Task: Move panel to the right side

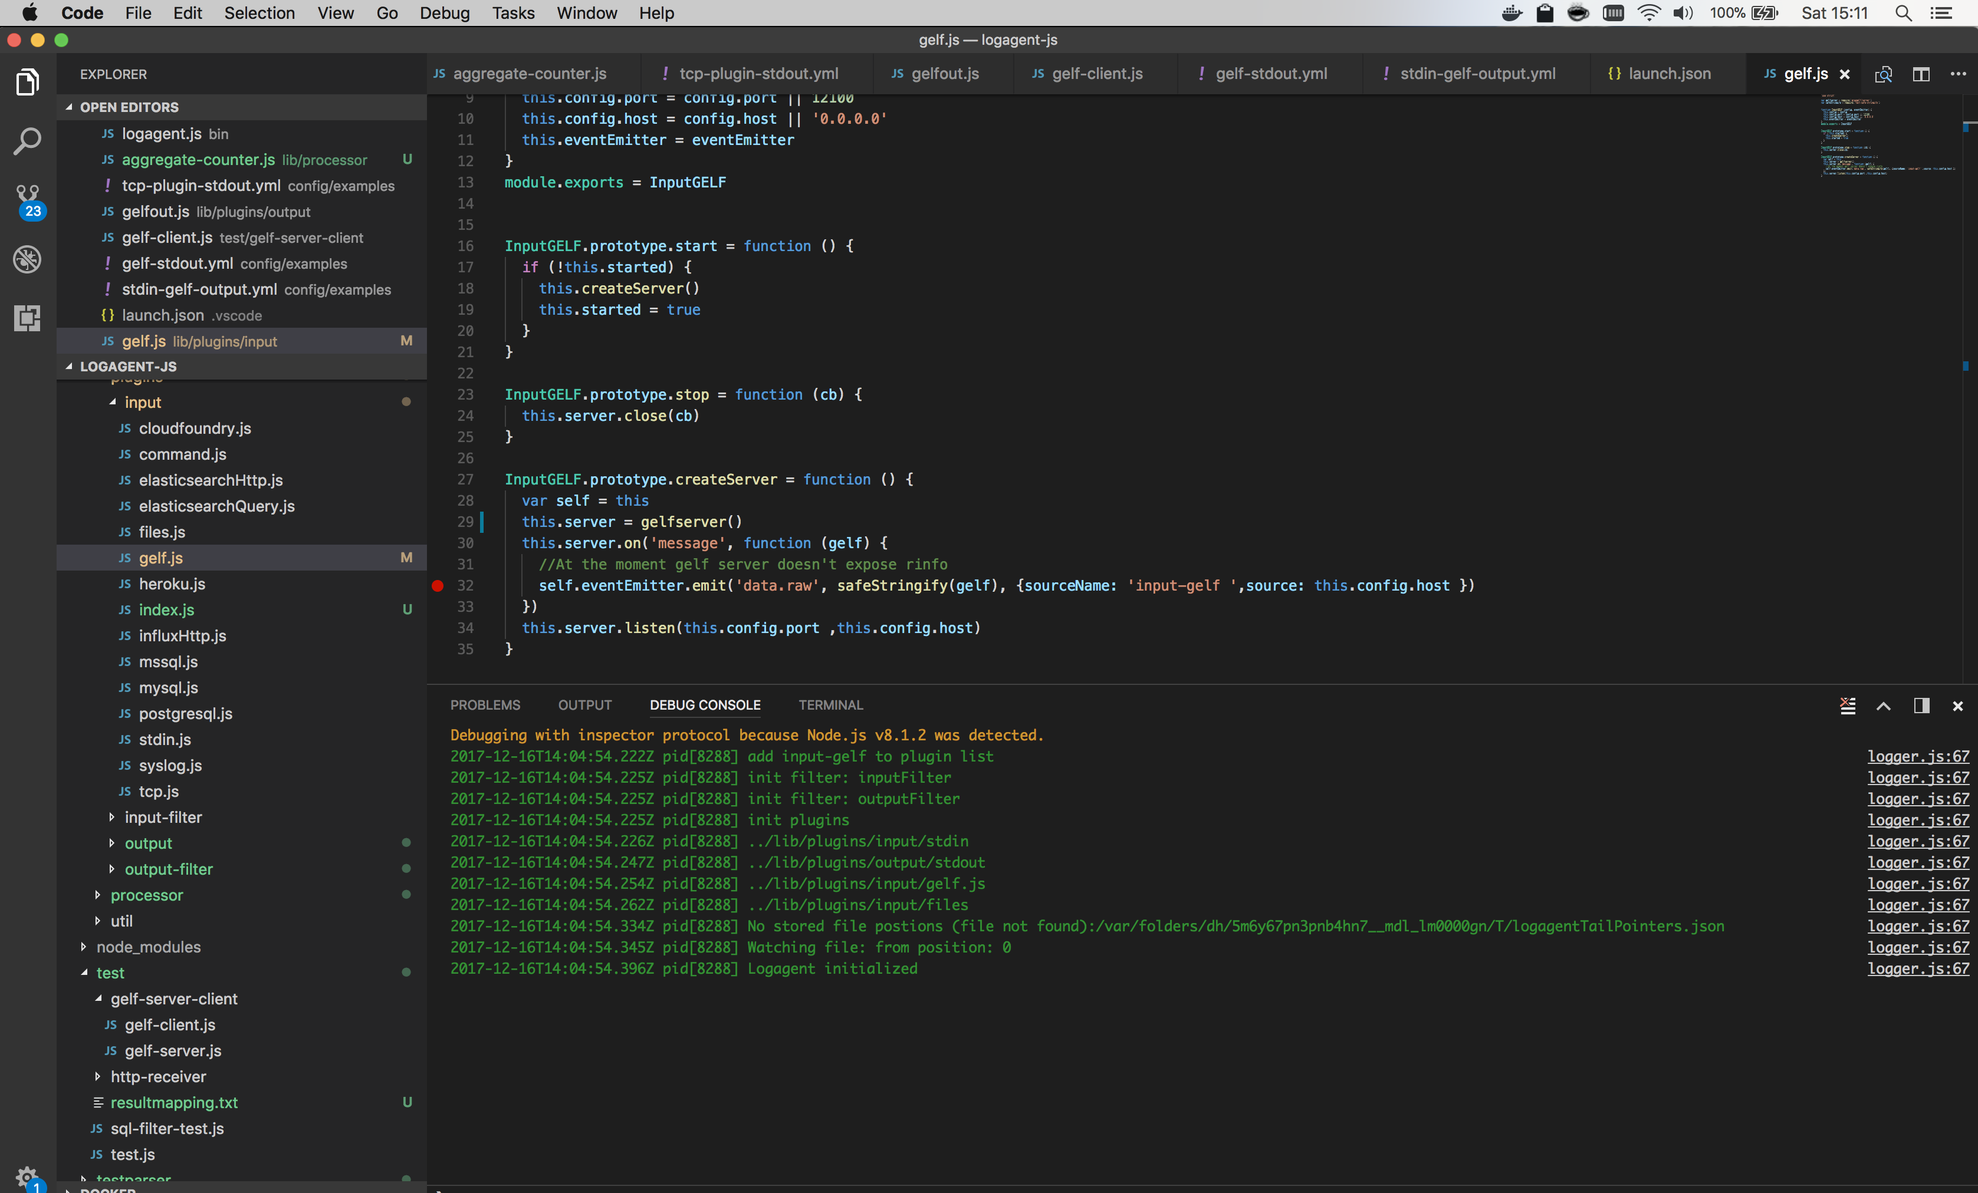Action: pos(1921,705)
